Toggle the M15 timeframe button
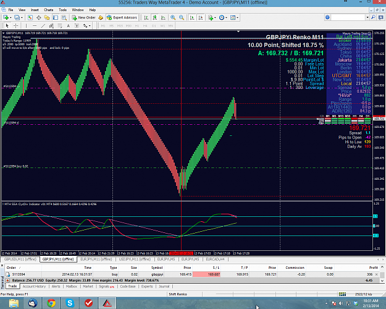The width and height of the screenshot is (386, 309). (x=120, y=25)
